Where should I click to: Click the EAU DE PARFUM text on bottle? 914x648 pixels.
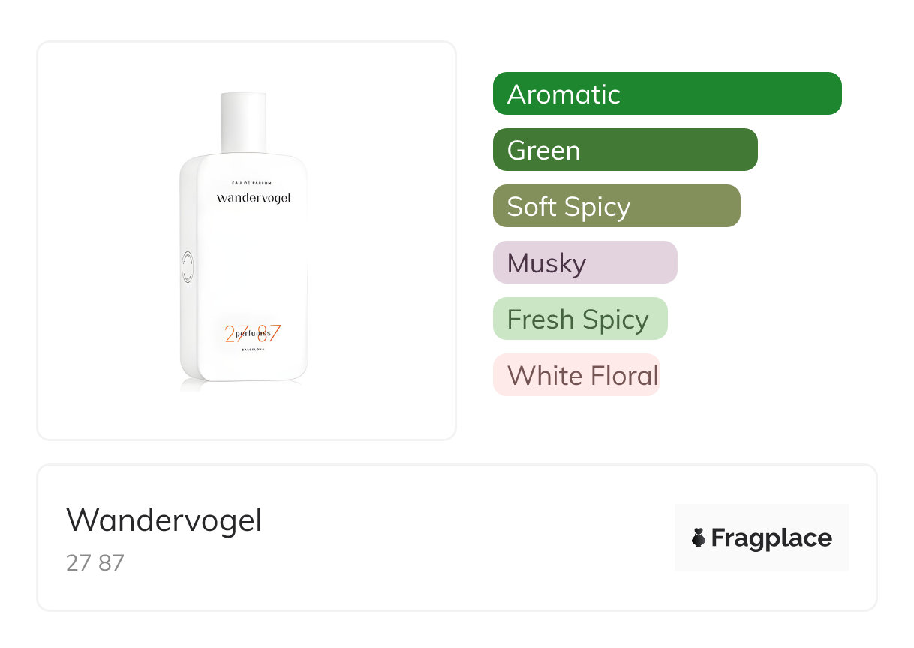pos(253,183)
